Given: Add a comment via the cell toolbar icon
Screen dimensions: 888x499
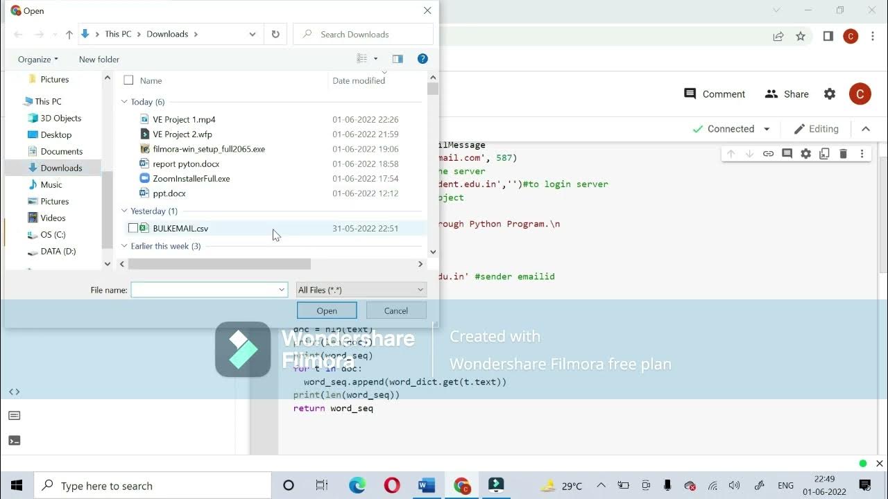Looking at the screenshot, I should click(x=787, y=154).
